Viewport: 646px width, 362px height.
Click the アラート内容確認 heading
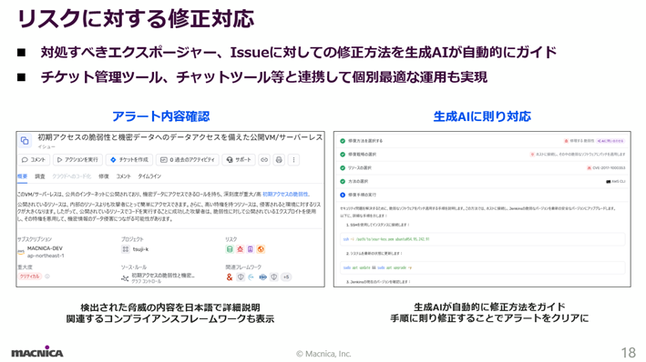(x=161, y=116)
